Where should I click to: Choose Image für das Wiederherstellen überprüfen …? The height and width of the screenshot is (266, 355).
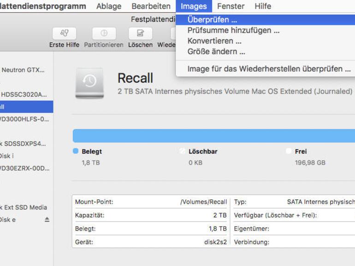(x=266, y=69)
